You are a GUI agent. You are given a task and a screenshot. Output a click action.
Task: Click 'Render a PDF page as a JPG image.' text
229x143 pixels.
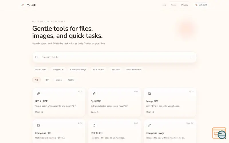(108, 138)
